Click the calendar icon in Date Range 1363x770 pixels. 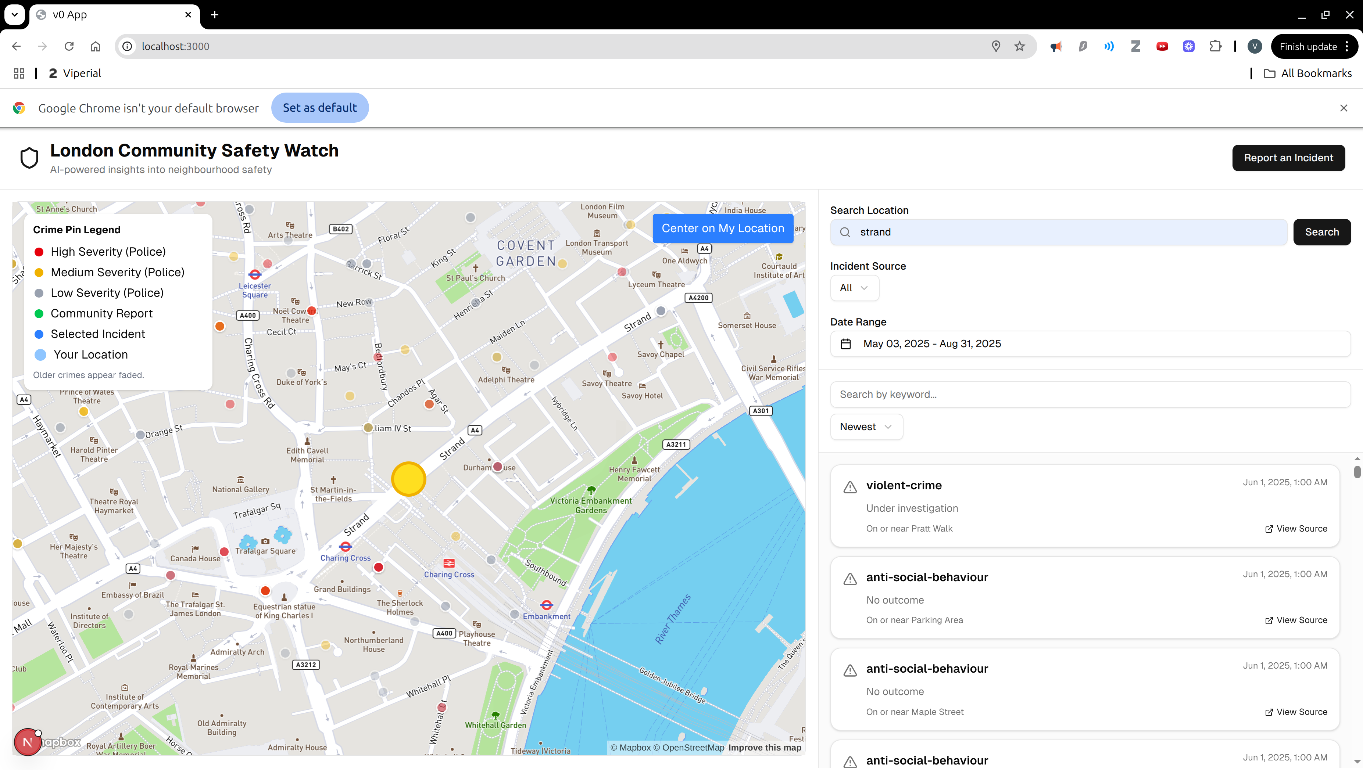coord(845,344)
